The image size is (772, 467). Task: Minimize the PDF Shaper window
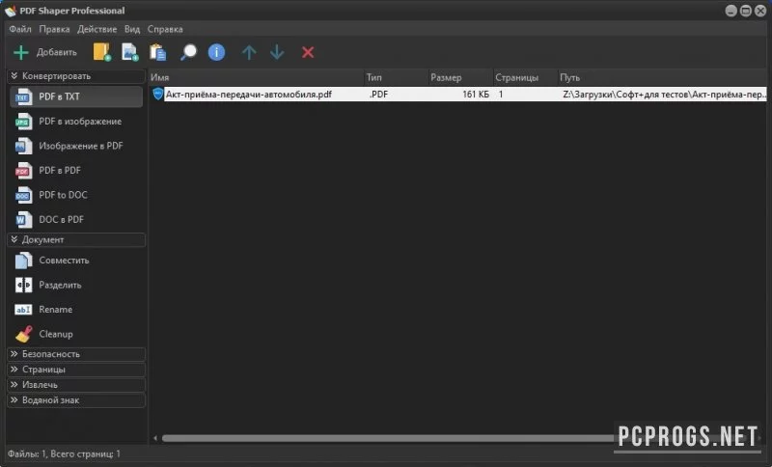[731, 11]
